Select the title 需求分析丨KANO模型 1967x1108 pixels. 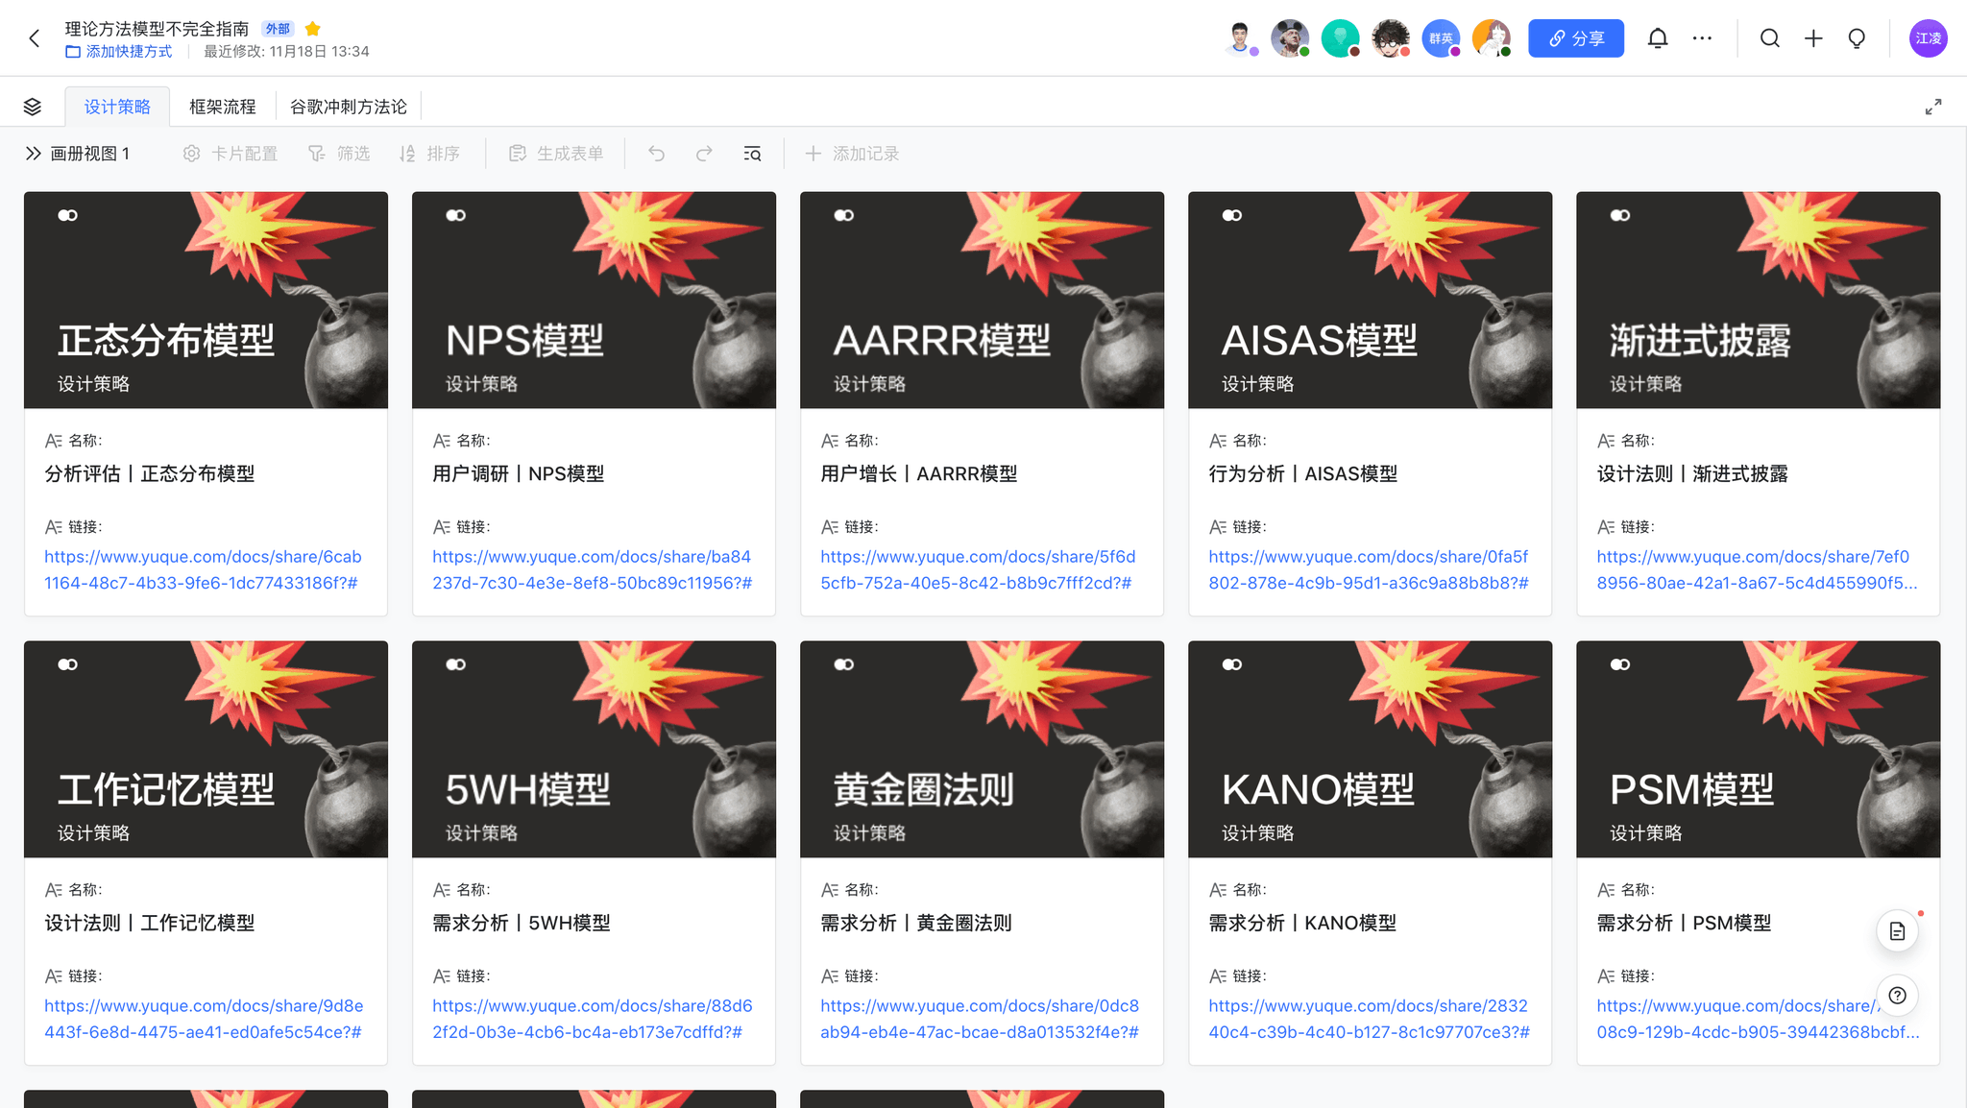pos(1302,923)
